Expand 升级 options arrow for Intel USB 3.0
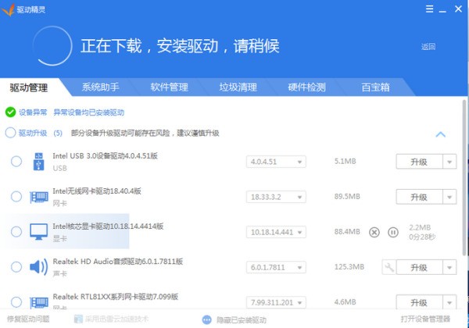This screenshot has height=328, width=469. (x=449, y=162)
